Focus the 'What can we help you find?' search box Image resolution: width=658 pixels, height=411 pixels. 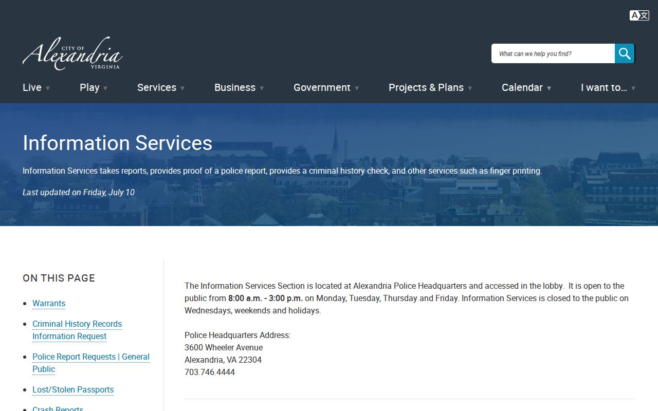pyautogui.click(x=553, y=53)
